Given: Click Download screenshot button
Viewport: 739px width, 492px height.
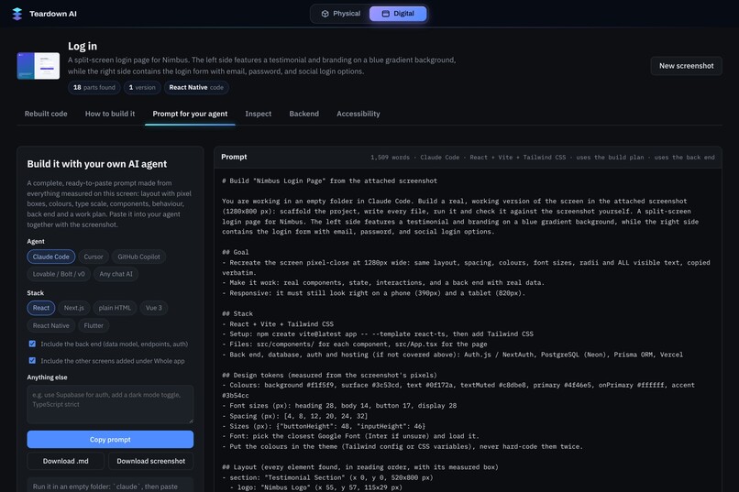Looking at the screenshot, I should tap(150, 461).
